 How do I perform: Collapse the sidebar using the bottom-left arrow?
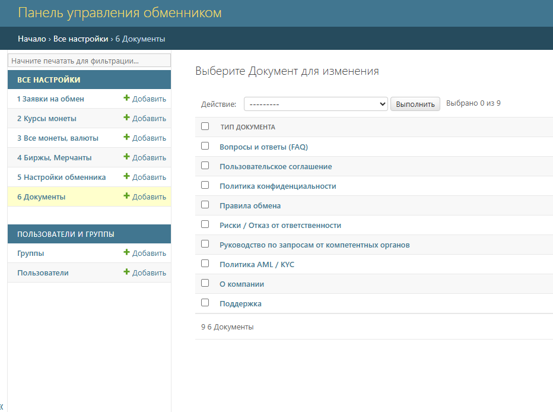tap(2, 405)
